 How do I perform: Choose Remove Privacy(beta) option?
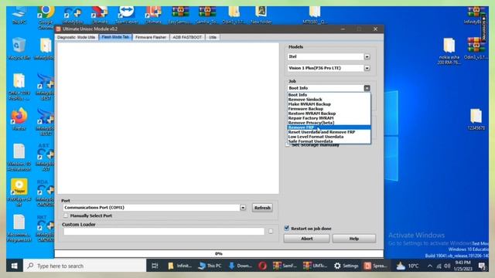pyautogui.click(x=329, y=123)
